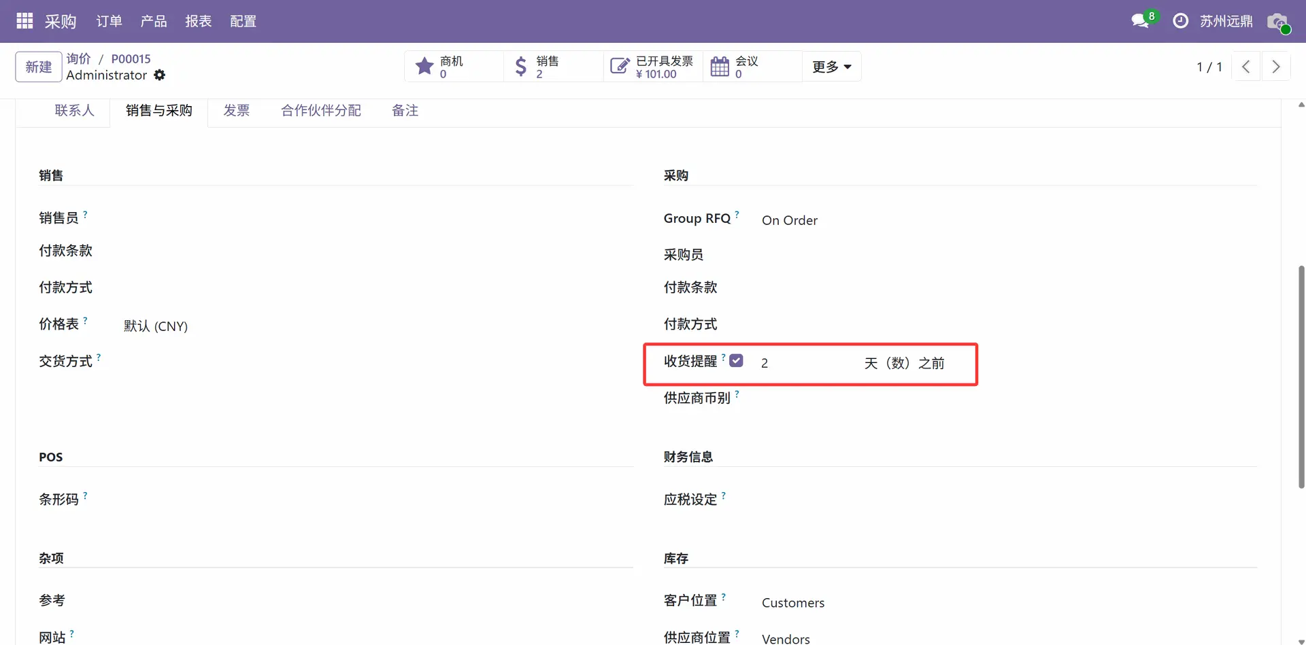Image resolution: width=1306 pixels, height=645 pixels.
Task: Go back via 询价 breadcrumb link
Action: tap(78, 58)
